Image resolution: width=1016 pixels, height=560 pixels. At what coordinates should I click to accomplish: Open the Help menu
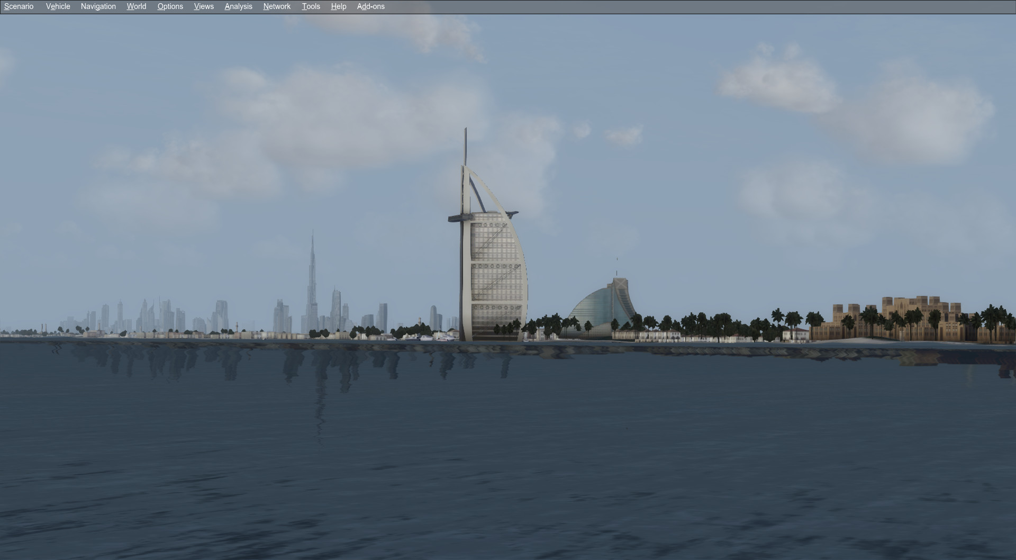338,6
